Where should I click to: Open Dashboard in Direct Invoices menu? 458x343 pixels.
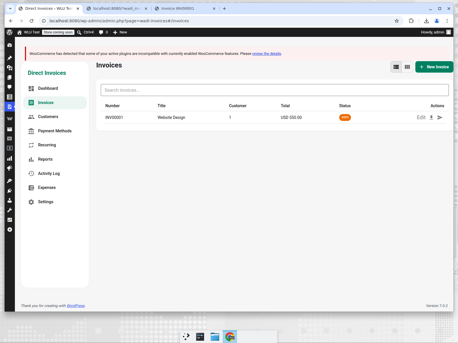(x=55, y=88)
